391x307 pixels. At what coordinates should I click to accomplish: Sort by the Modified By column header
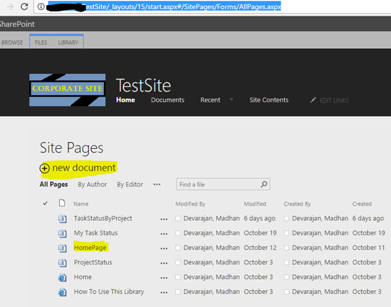coord(190,204)
